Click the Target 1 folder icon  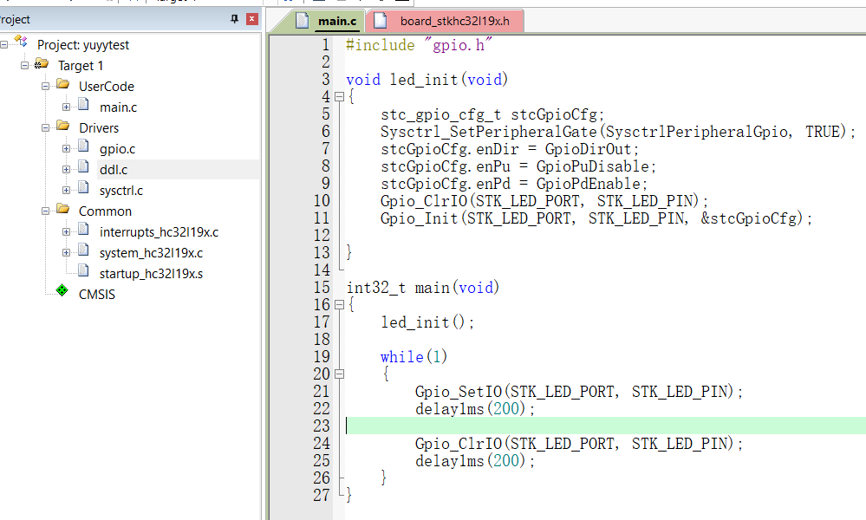click(x=42, y=63)
